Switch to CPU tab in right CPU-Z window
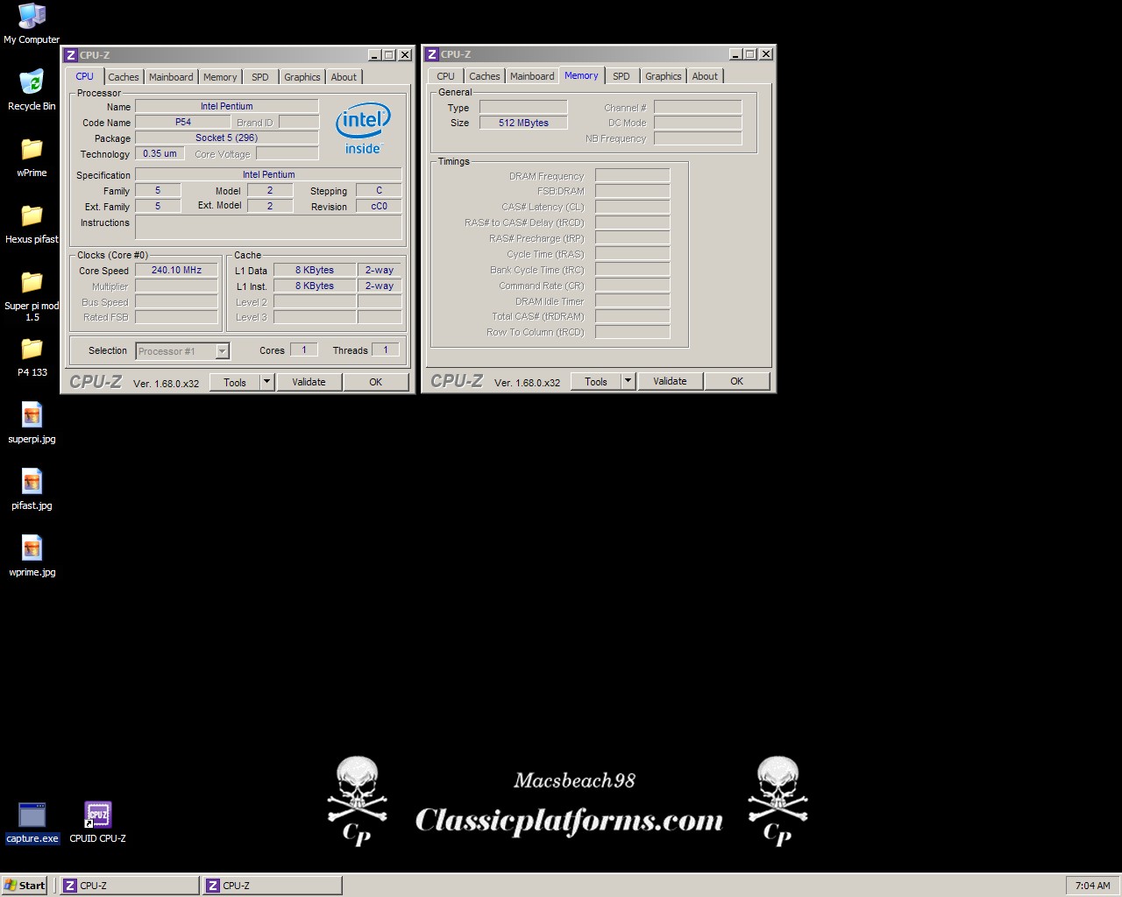 pos(446,76)
